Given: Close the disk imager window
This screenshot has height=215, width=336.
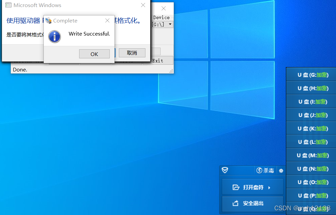Looking at the screenshot, I should coord(164,8).
